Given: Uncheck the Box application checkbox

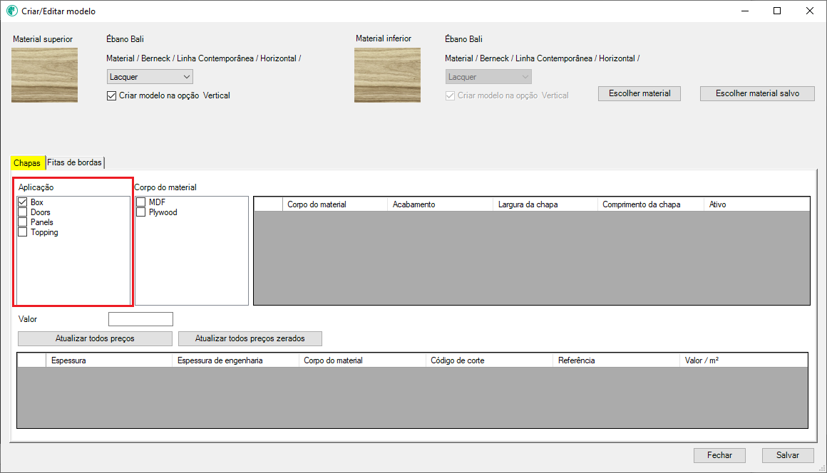Looking at the screenshot, I should 23,203.
